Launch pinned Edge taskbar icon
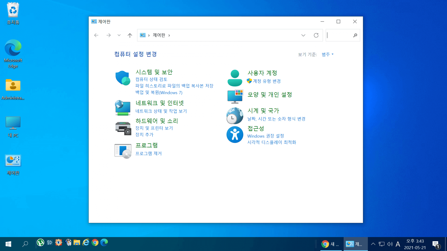Screen dimensions: 447x251 [104, 243]
